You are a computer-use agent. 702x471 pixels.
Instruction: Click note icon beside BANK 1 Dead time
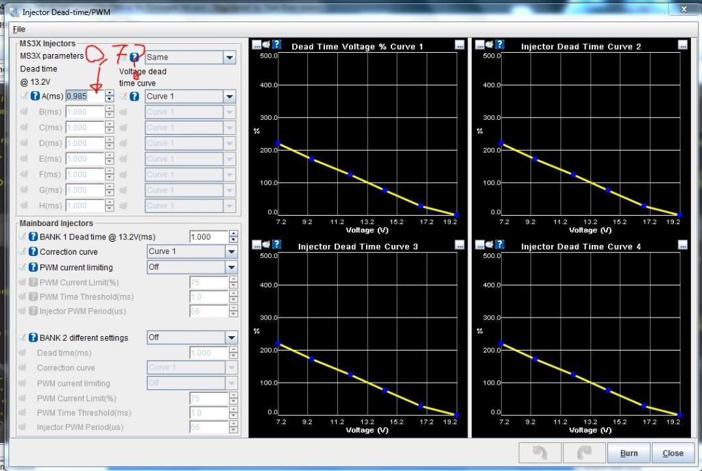(x=23, y=237)
